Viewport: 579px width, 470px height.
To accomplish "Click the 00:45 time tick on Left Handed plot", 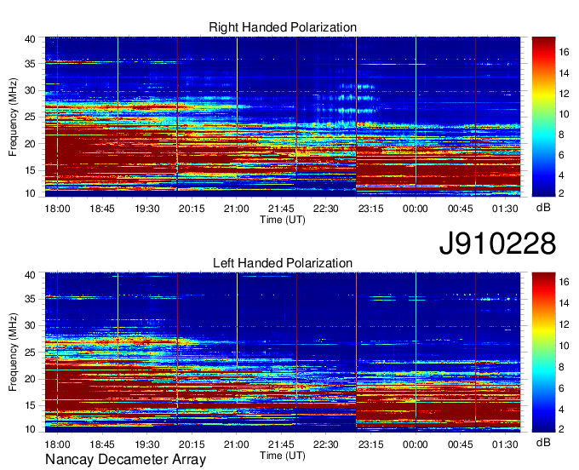I will (x=460, y=444).
